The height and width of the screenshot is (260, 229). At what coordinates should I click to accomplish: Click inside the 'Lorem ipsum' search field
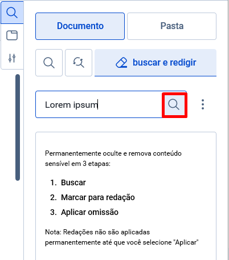pos(99,104)
